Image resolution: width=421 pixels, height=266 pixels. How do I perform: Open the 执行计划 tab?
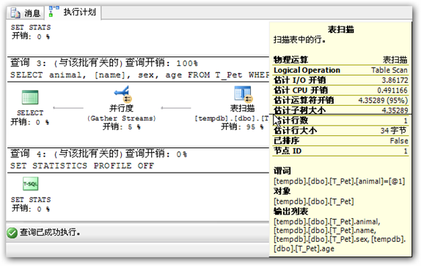pos(73,12)
